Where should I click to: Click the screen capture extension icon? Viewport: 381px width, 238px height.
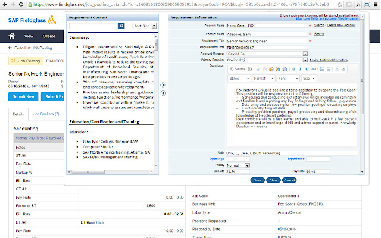[x=367, y=4]
